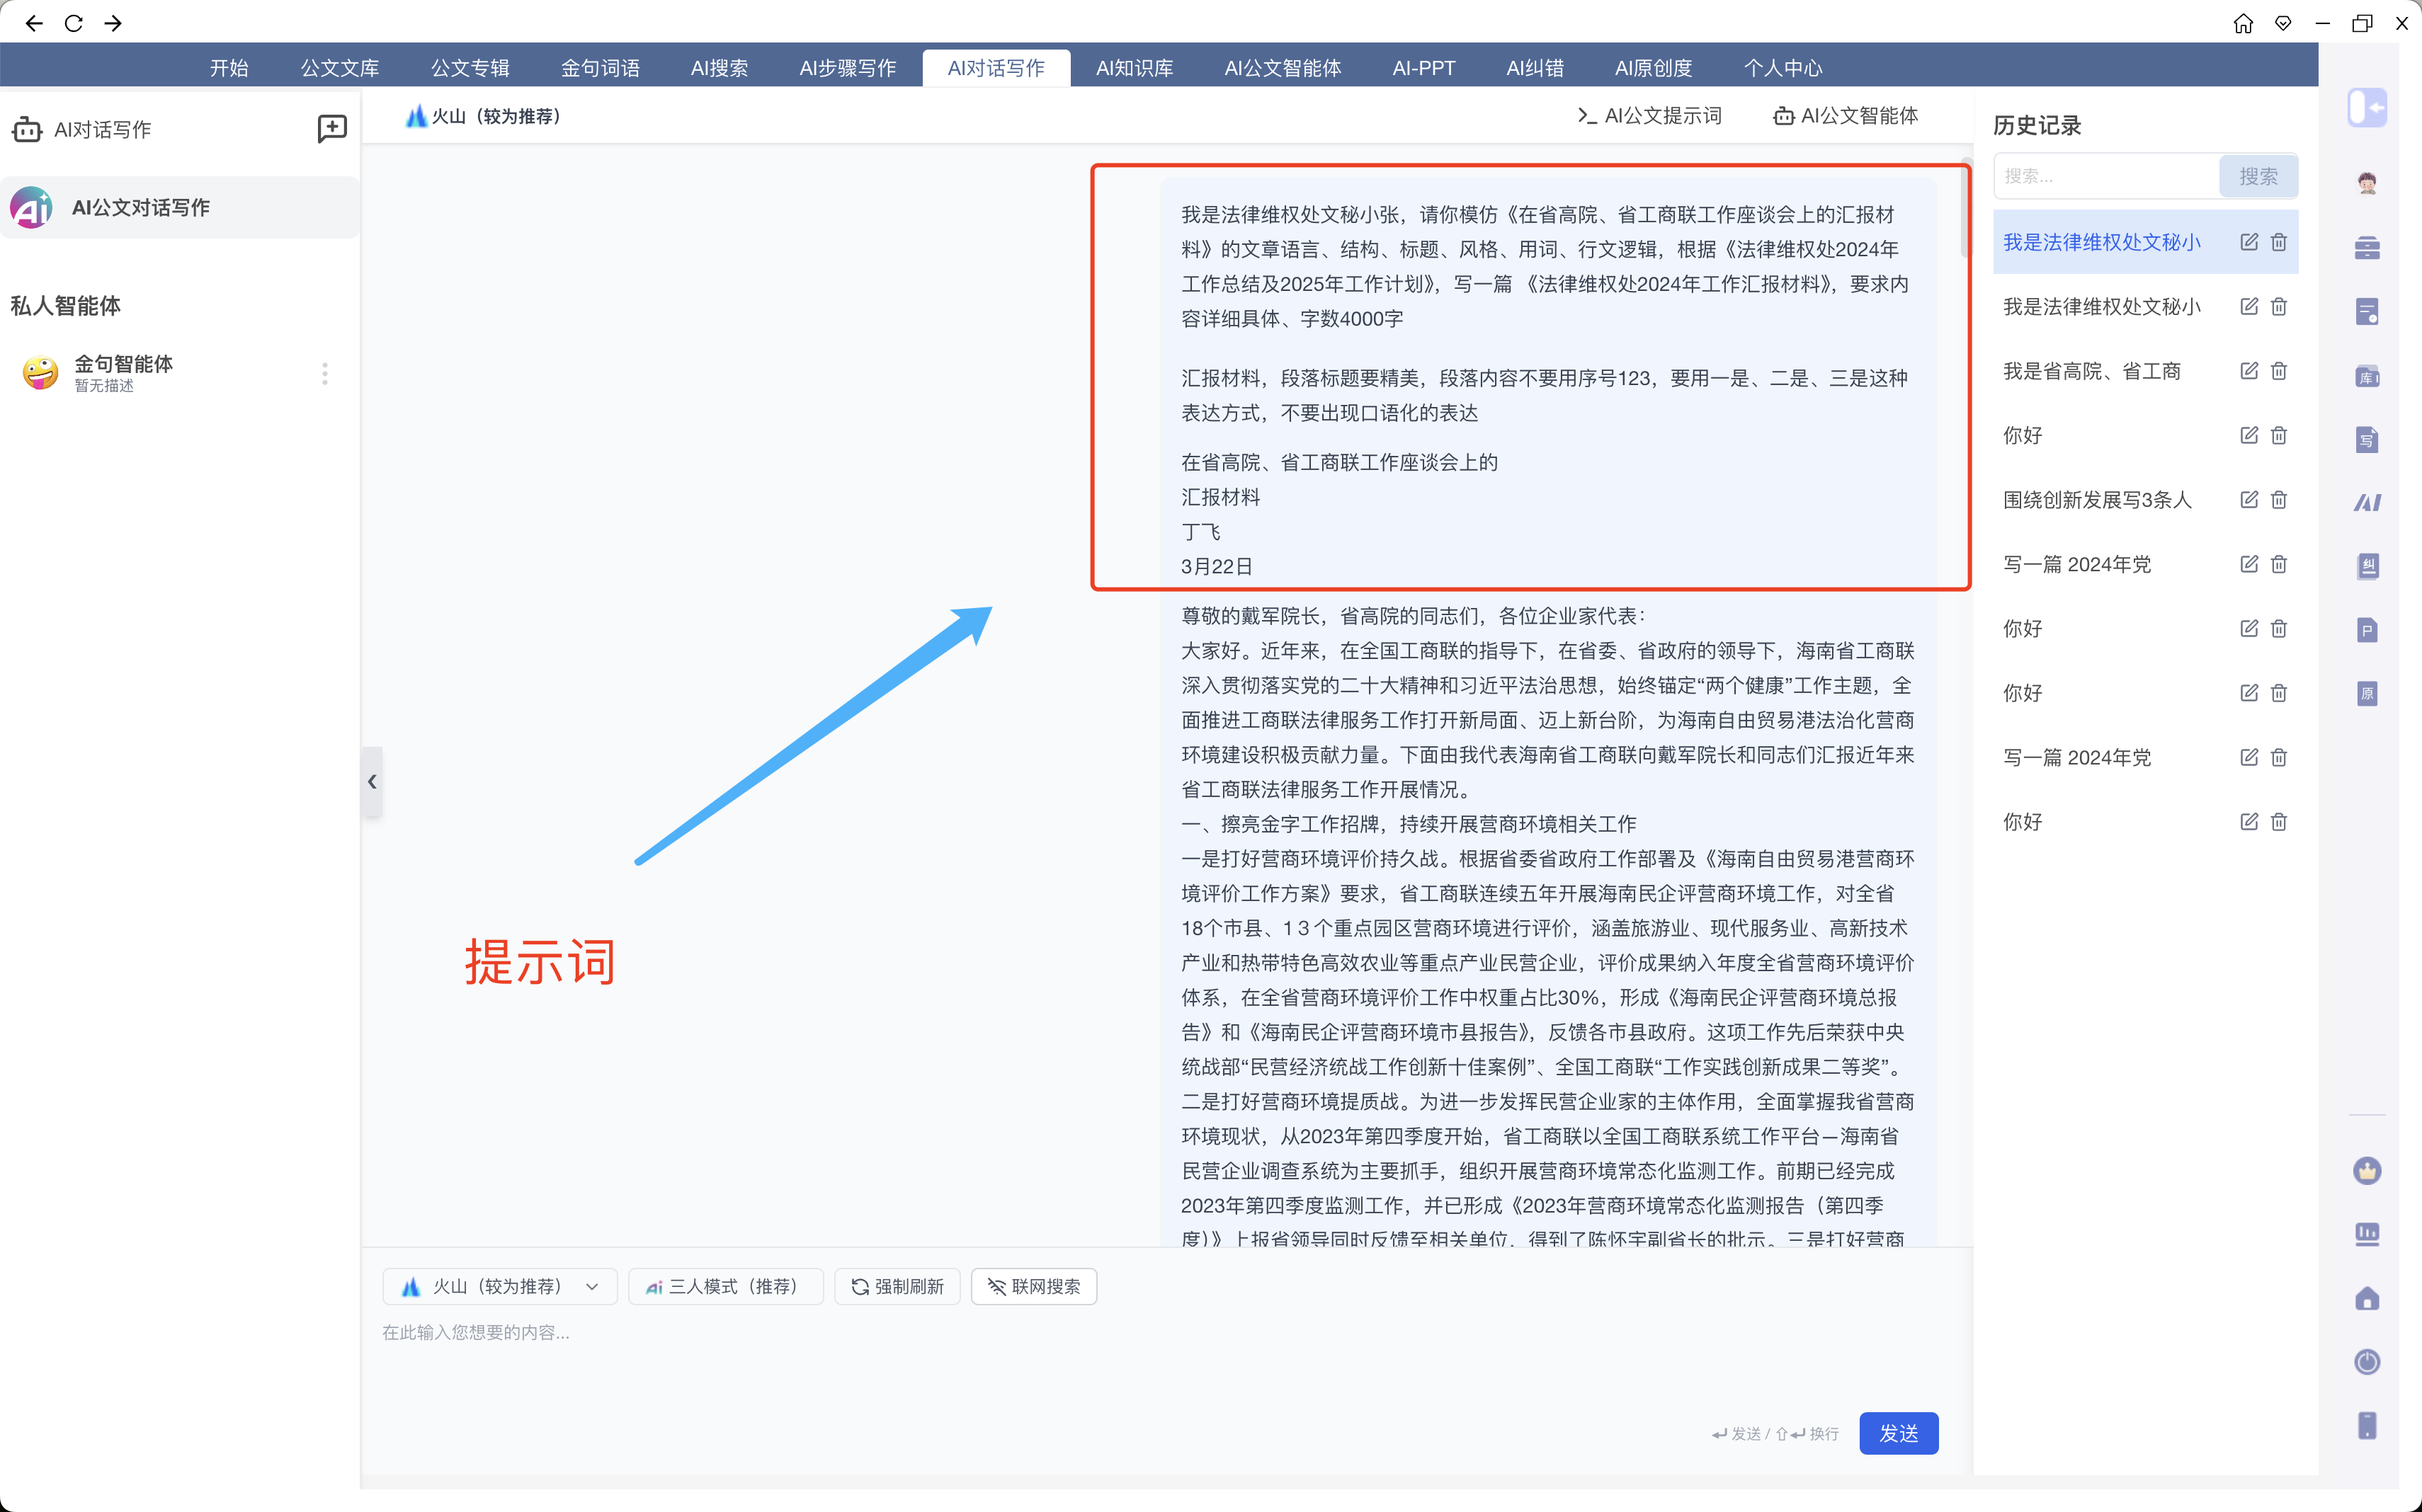2422x1512 pixels.
Task: Open 金句智能体 three-dot menu
Action: click(324, 373)
